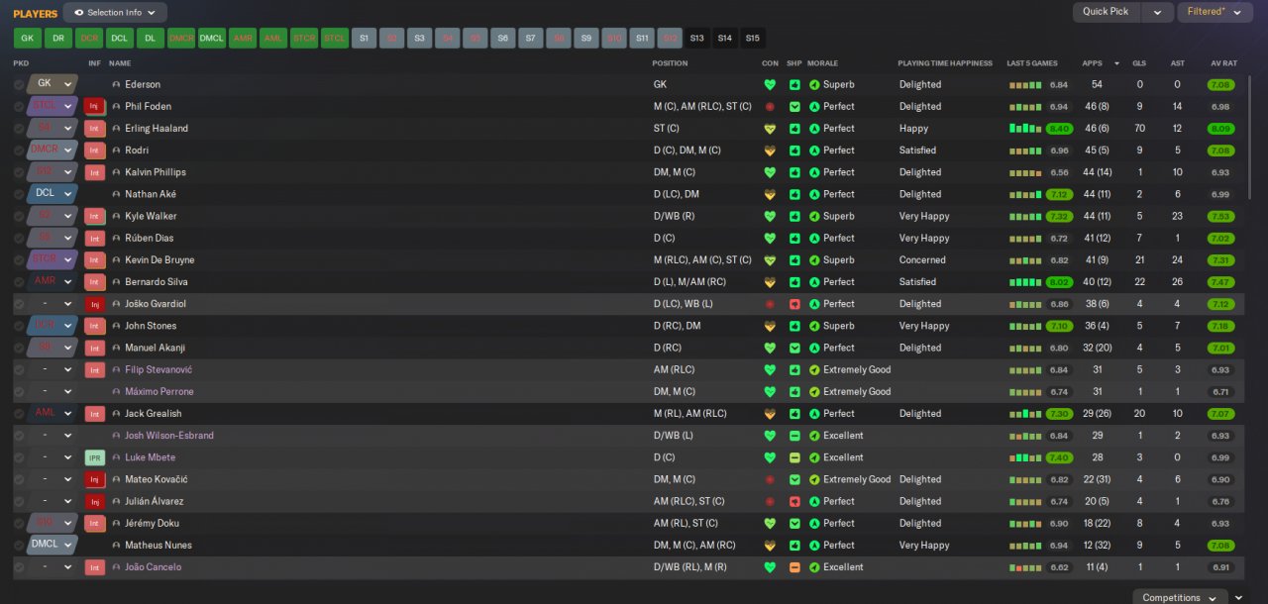
Task: Click Erling Haaland's yellow condition heart
Action: [x=770, y=129]
